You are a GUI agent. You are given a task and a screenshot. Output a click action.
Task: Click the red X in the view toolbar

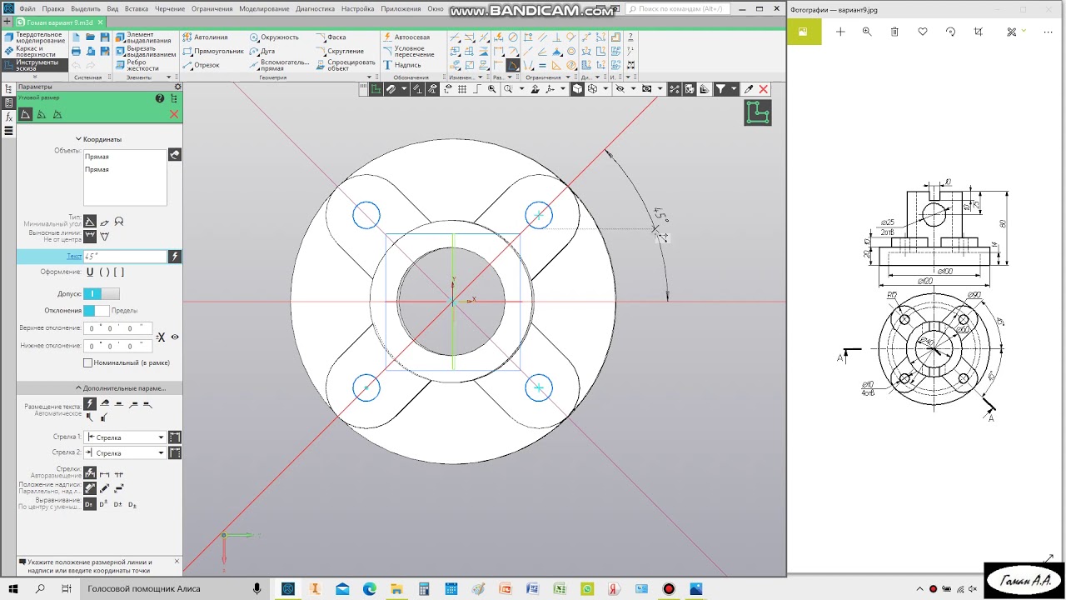(x=763, y=89)
